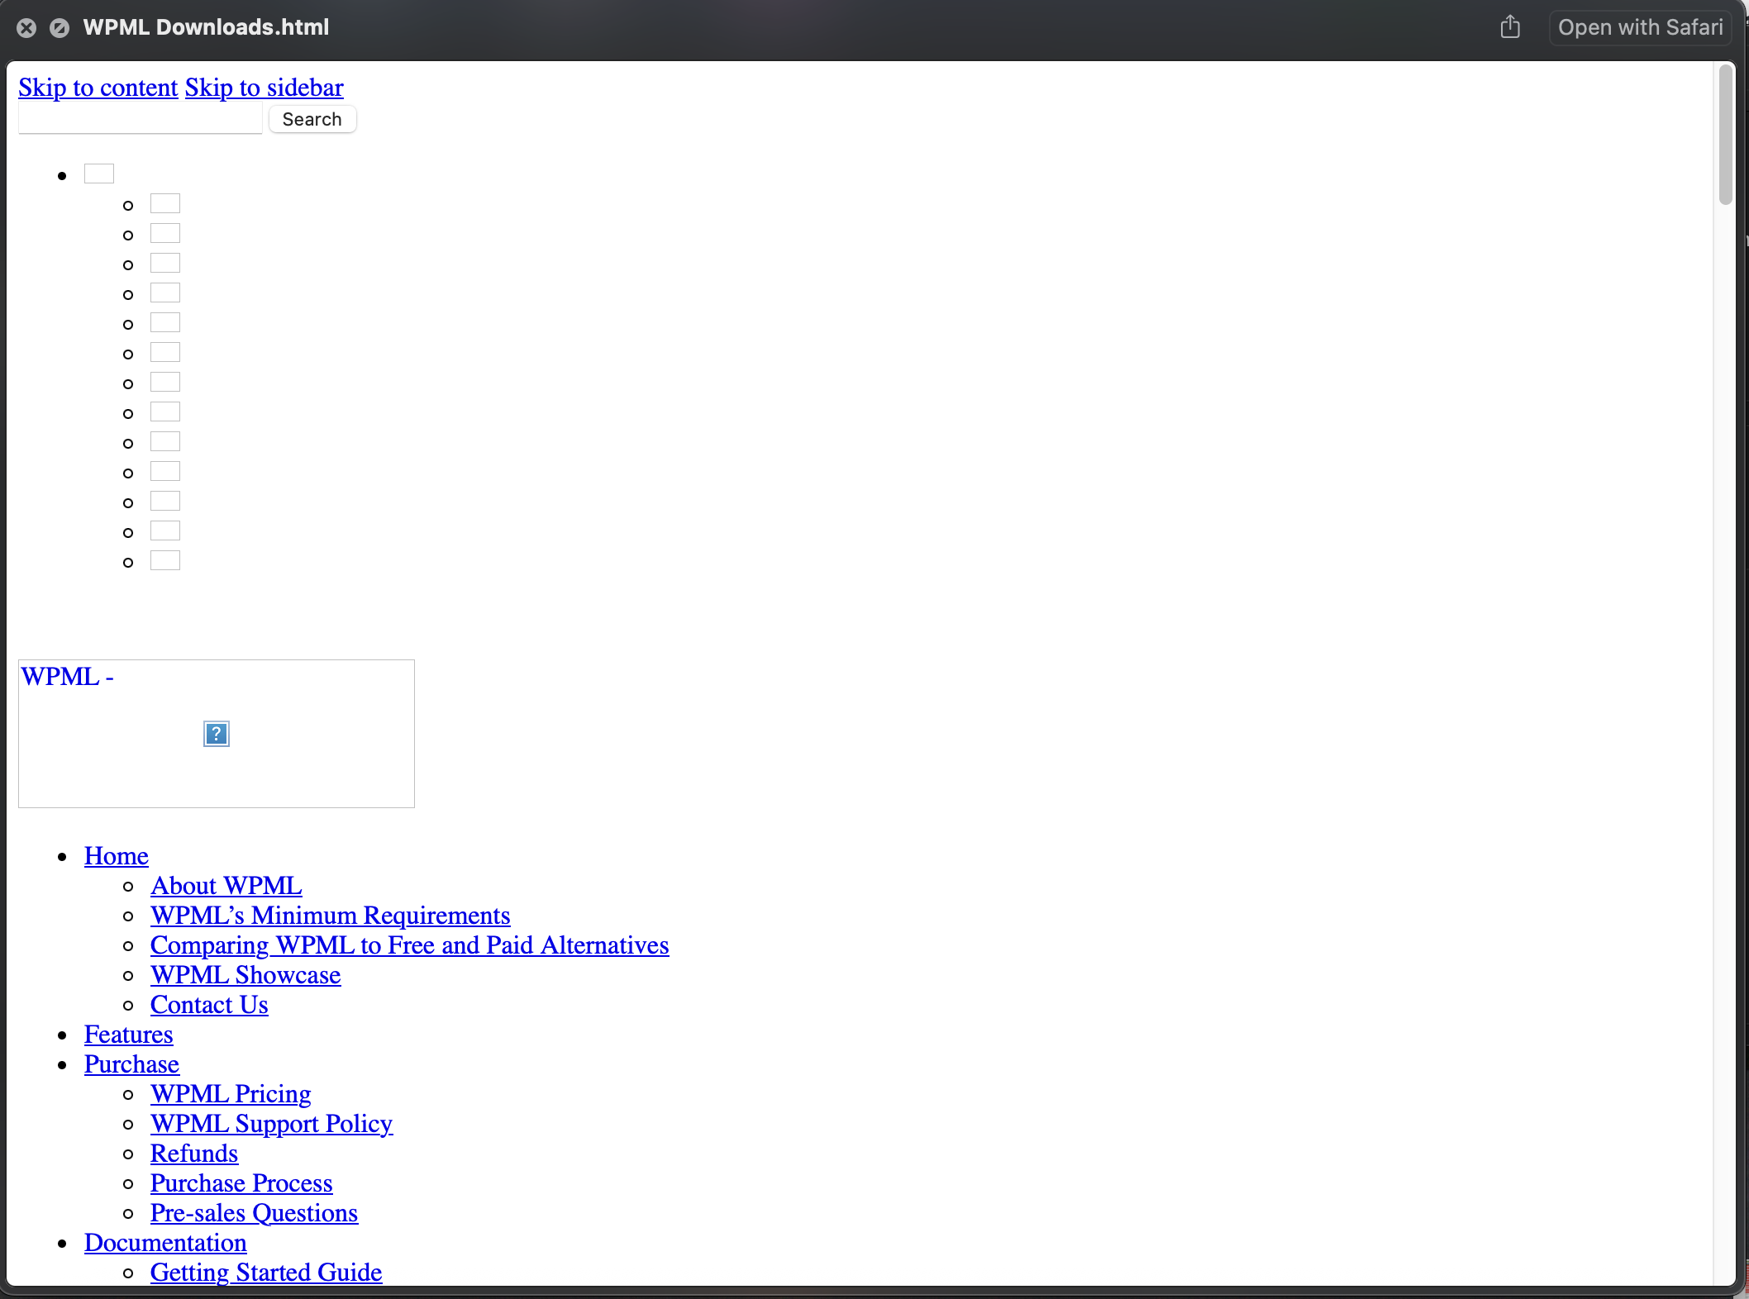Viewport: 1749px width, 1299px height.
Task: Click the broken image placeholder under WPML
Action: coord(217,734)
